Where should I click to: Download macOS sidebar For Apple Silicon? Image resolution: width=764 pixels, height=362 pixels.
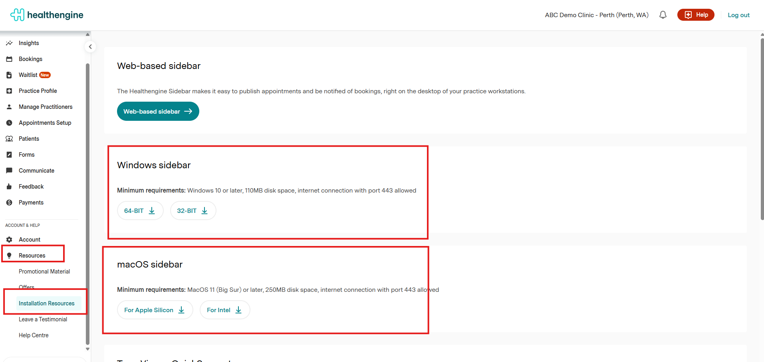(x=155, y=310)
